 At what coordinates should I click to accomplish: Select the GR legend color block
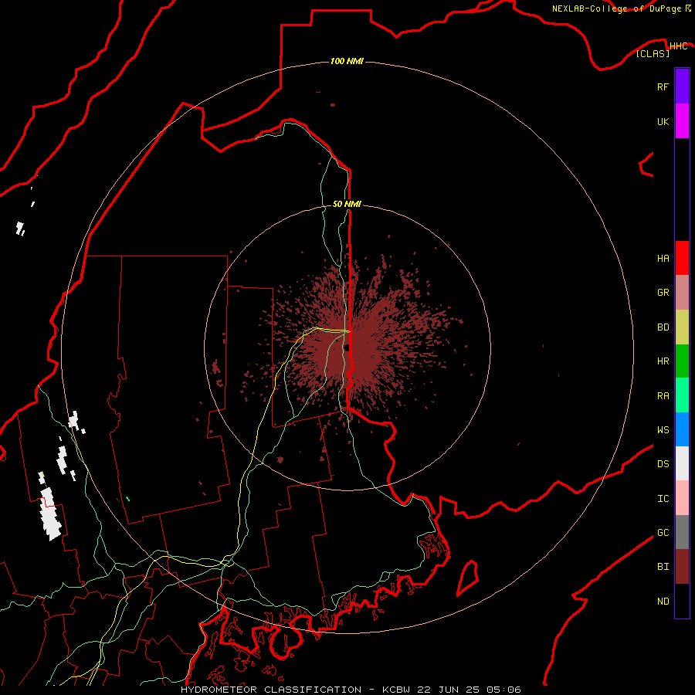[682, 293]
